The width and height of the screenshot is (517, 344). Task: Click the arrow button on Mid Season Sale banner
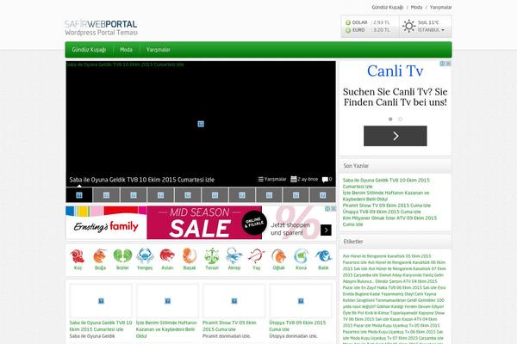[x=326, y=230]
